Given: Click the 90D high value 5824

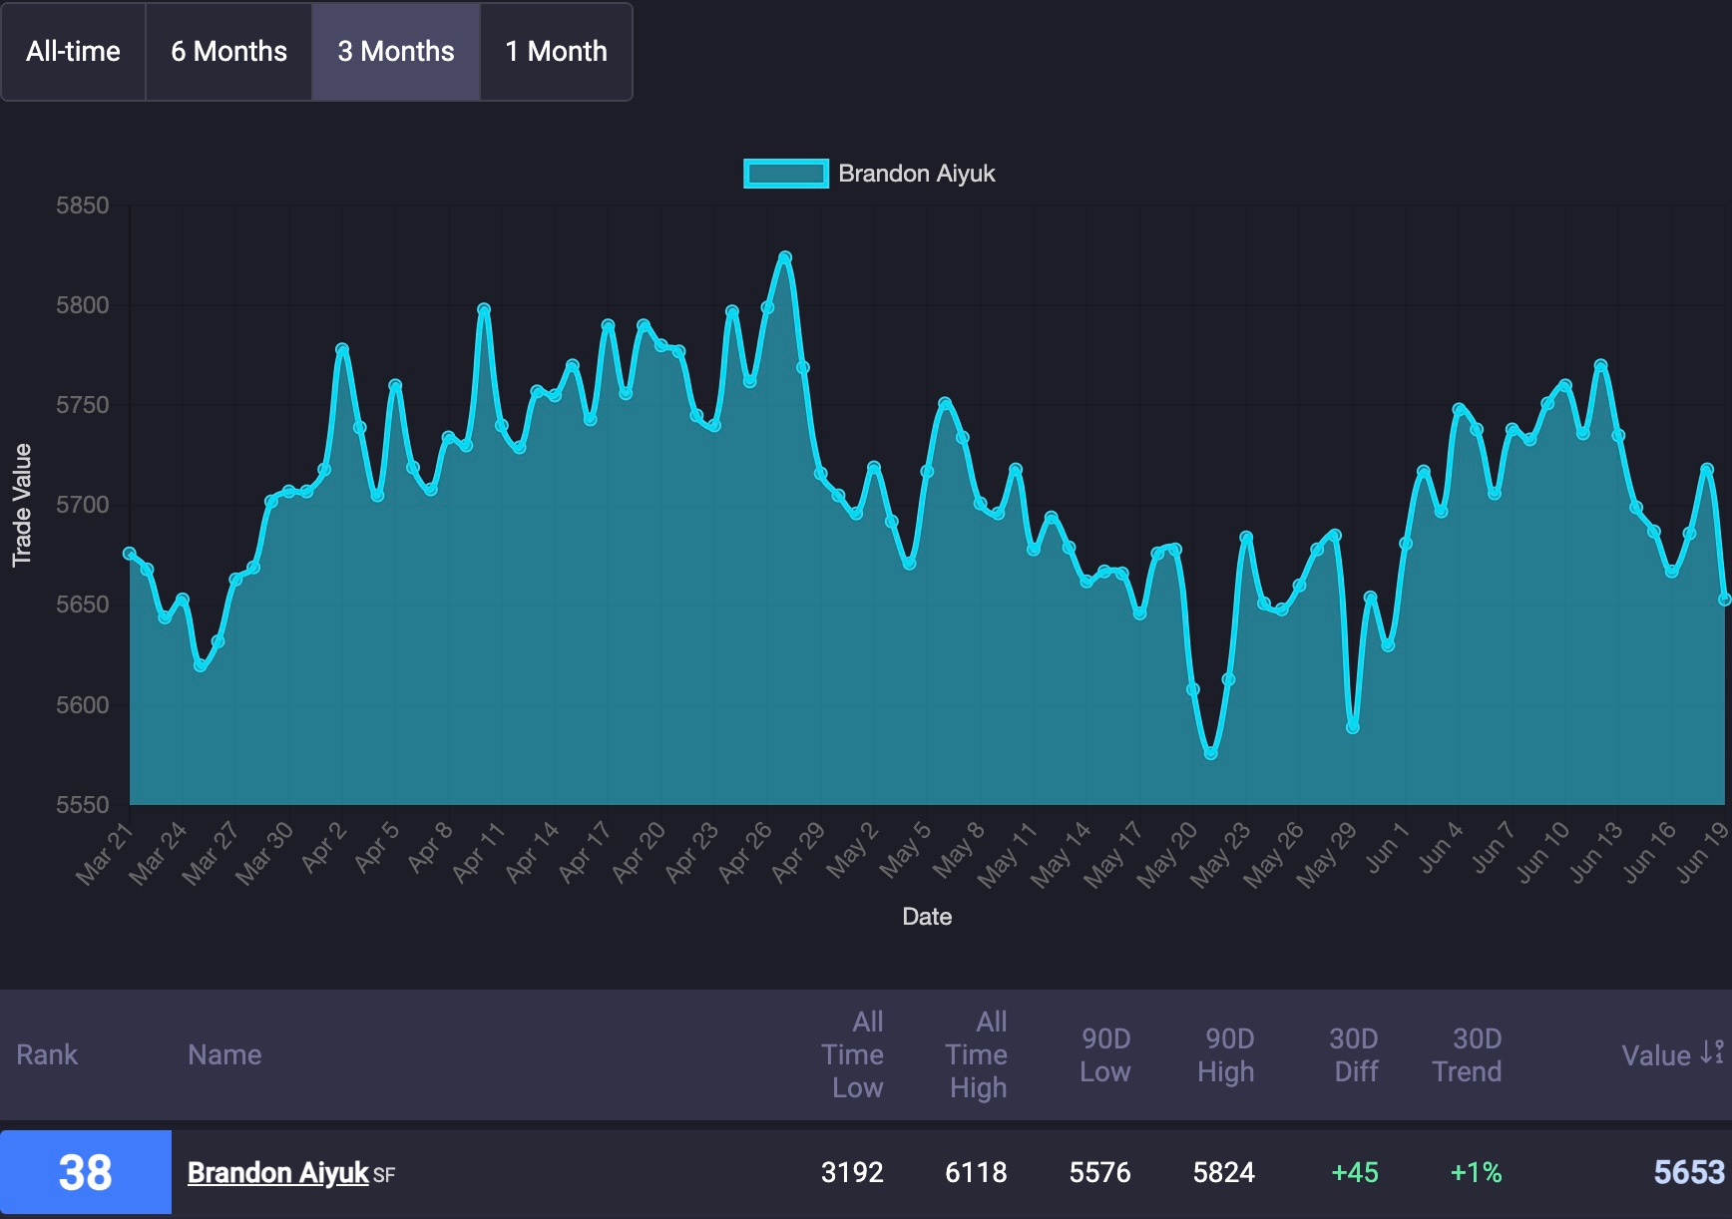Looking at the screenshot, I should 1224,1172.
